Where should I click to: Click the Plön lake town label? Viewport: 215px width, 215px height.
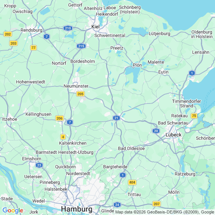pyautogui.click(x=137, y=65)
